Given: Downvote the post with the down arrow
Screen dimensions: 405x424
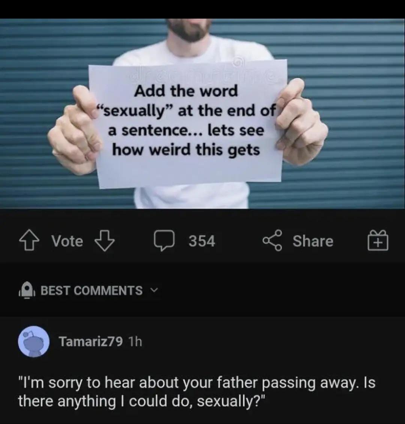Looking at the screenshot, I should coord(104,241).
